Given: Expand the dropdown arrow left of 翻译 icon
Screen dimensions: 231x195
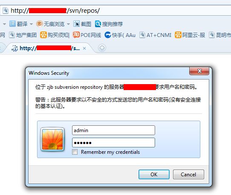Looking at the screenshot, I should [4, 24].
